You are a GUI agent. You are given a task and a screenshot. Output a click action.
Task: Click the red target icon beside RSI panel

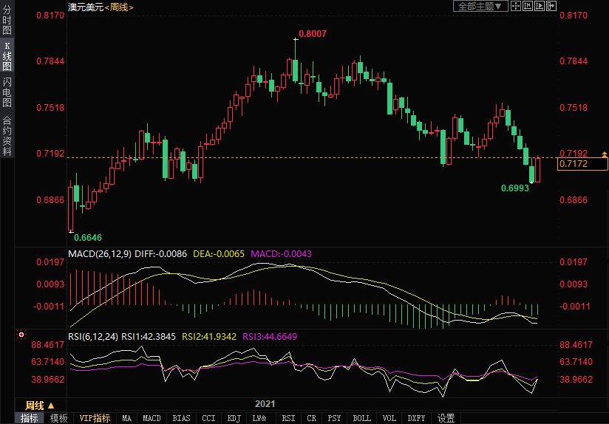click(21, 335)
